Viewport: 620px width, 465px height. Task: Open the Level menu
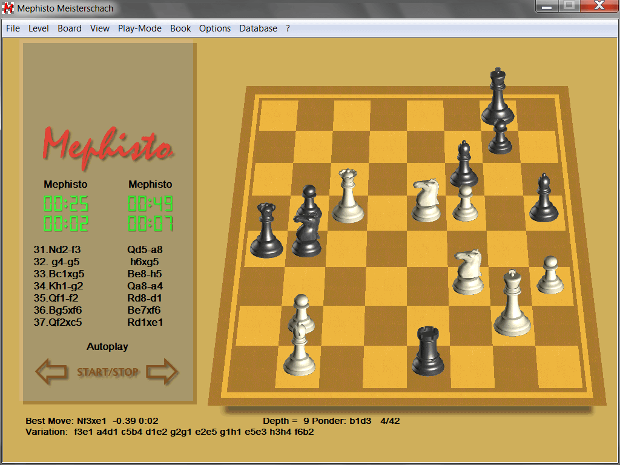coord(38,28)
